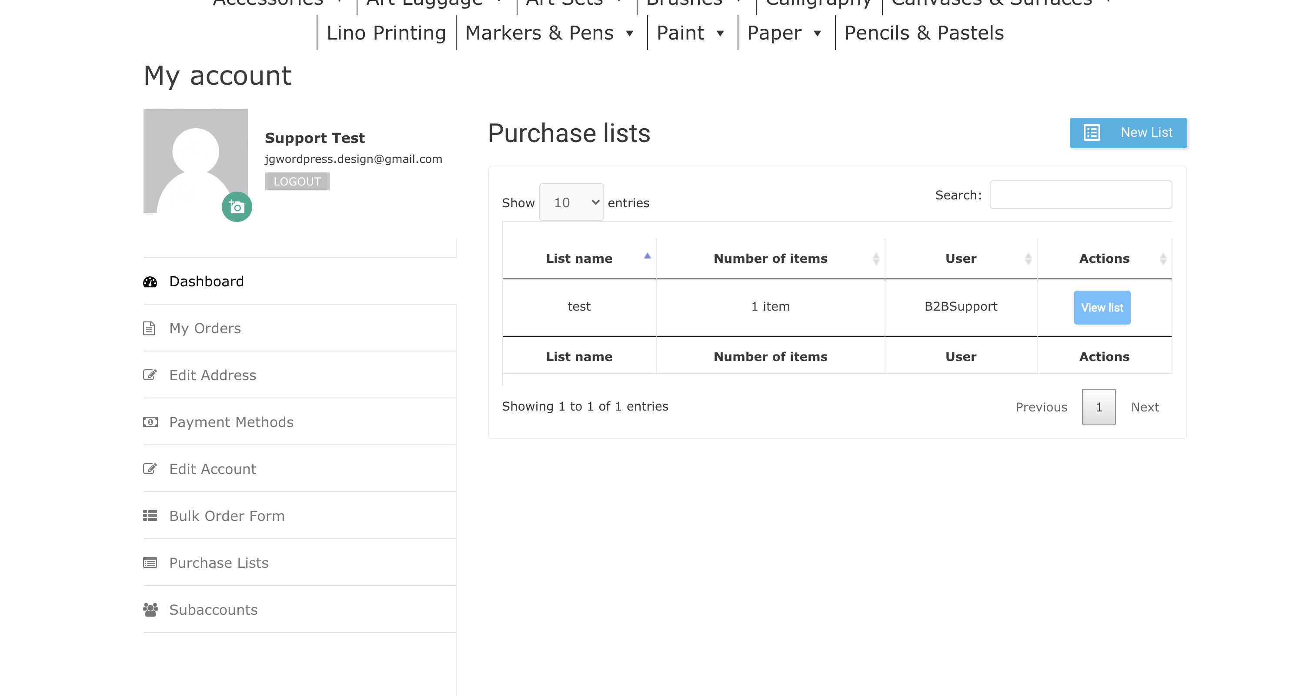Click the My Orders document icon
Viewport: 1309px width, 696px height.
(149, 328)
